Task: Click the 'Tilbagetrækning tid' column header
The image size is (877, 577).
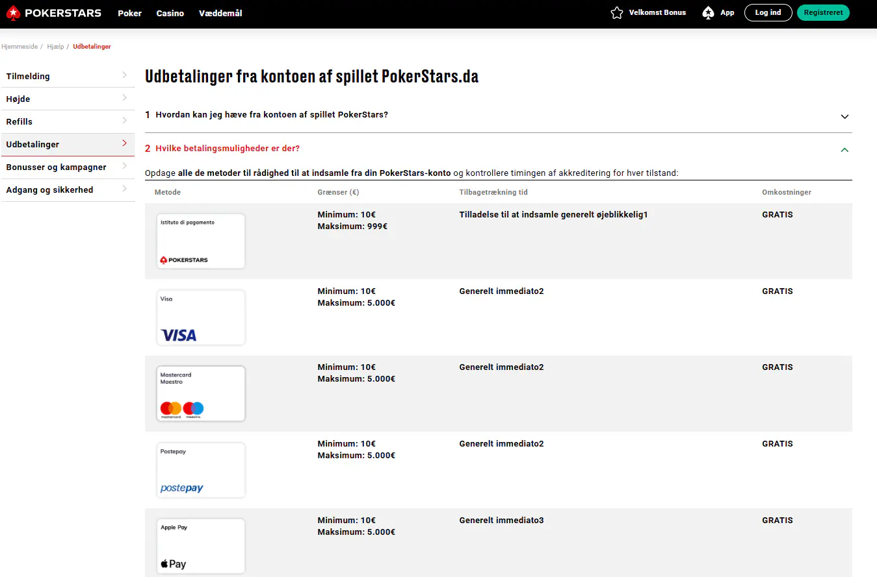Action: point(493,192)
